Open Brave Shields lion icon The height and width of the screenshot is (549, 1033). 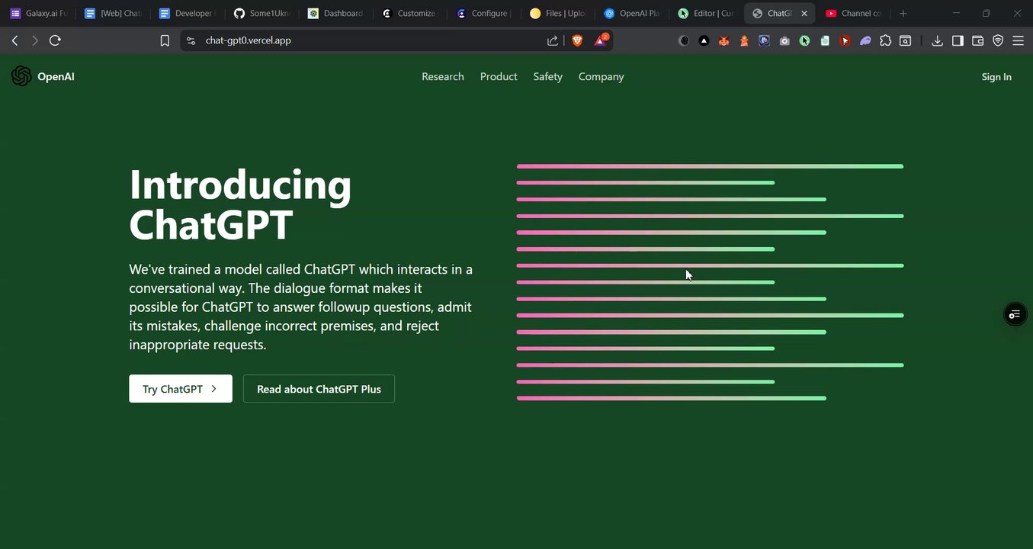point(577,40)
